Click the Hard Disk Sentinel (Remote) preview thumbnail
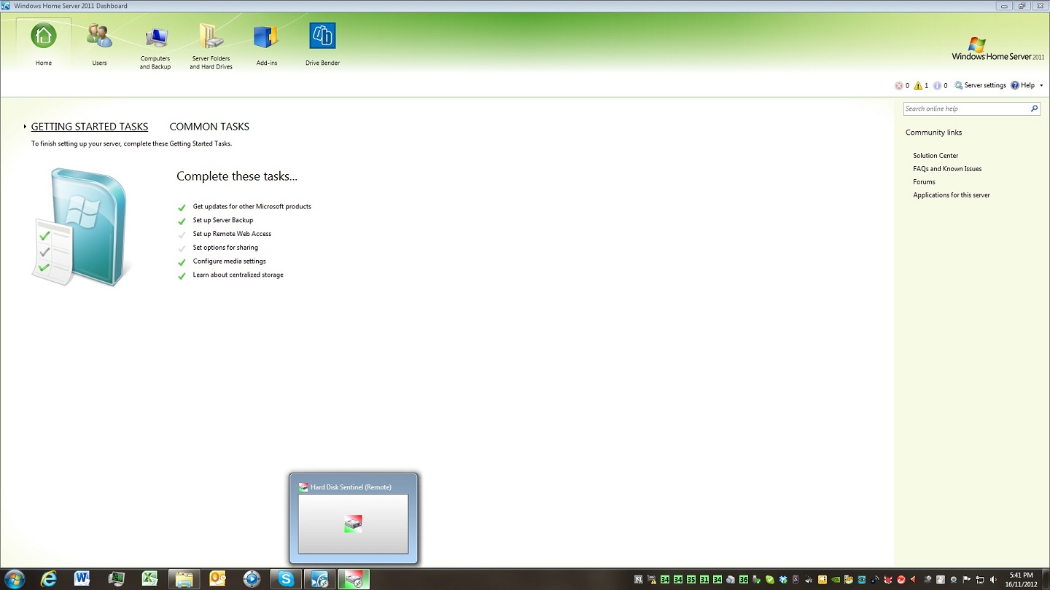 pyautogui.click(x=353, y=524)
